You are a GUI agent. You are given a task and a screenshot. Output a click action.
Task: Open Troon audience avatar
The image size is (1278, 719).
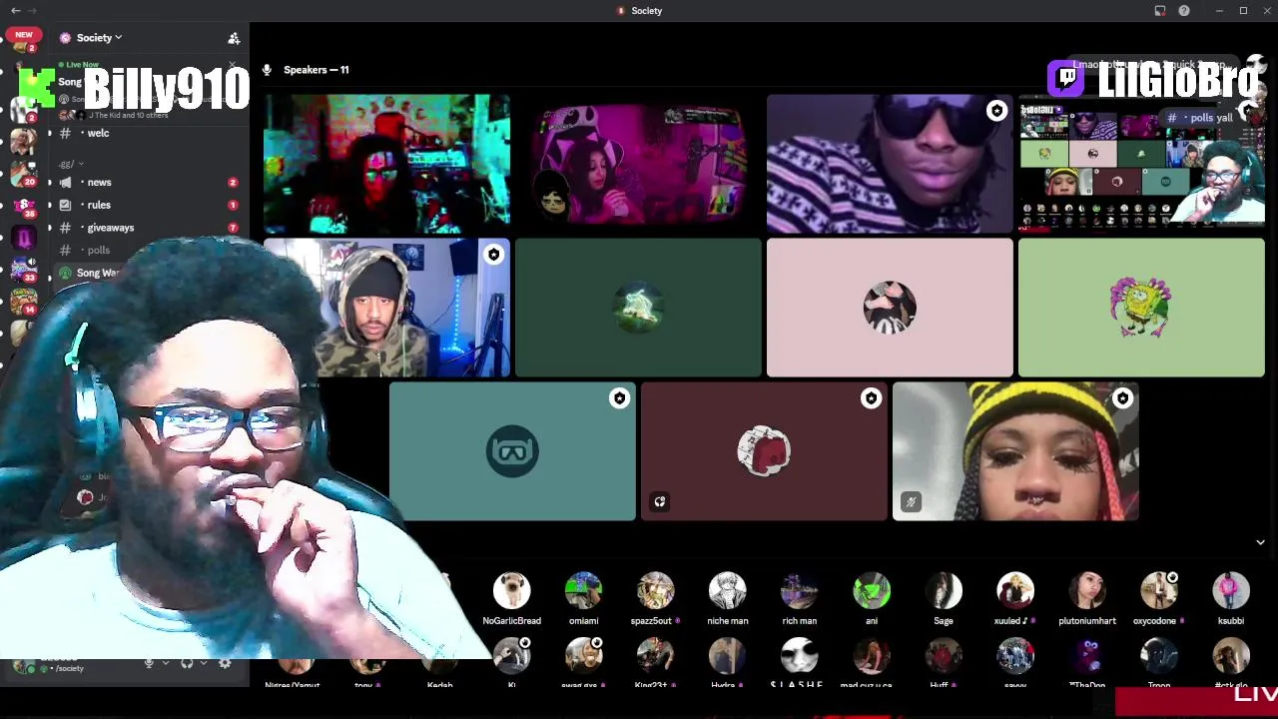pyautogui.click(x=1159, y=656)
